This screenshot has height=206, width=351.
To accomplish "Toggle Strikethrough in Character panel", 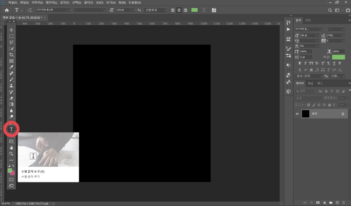I will (x=340, y=63).
